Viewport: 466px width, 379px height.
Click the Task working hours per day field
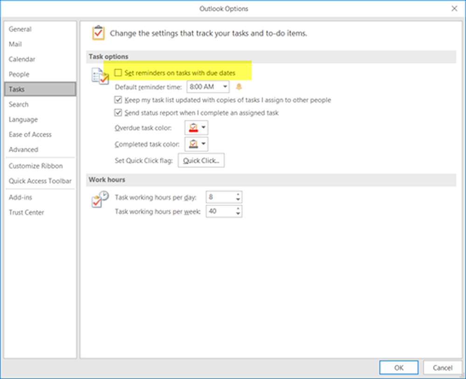pyautogui.click(x=220, y=197)
